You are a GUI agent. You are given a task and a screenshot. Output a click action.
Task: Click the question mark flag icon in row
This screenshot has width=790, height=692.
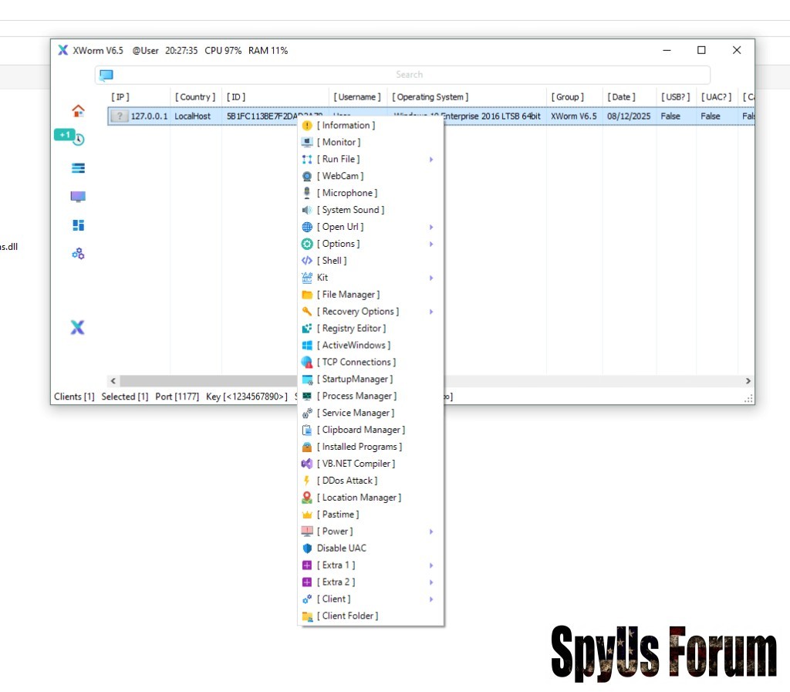119,116
